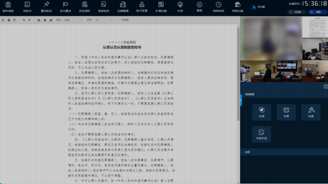Open 历史资料 history records
The width and height of the screenshot is (328, 184).
85,7
